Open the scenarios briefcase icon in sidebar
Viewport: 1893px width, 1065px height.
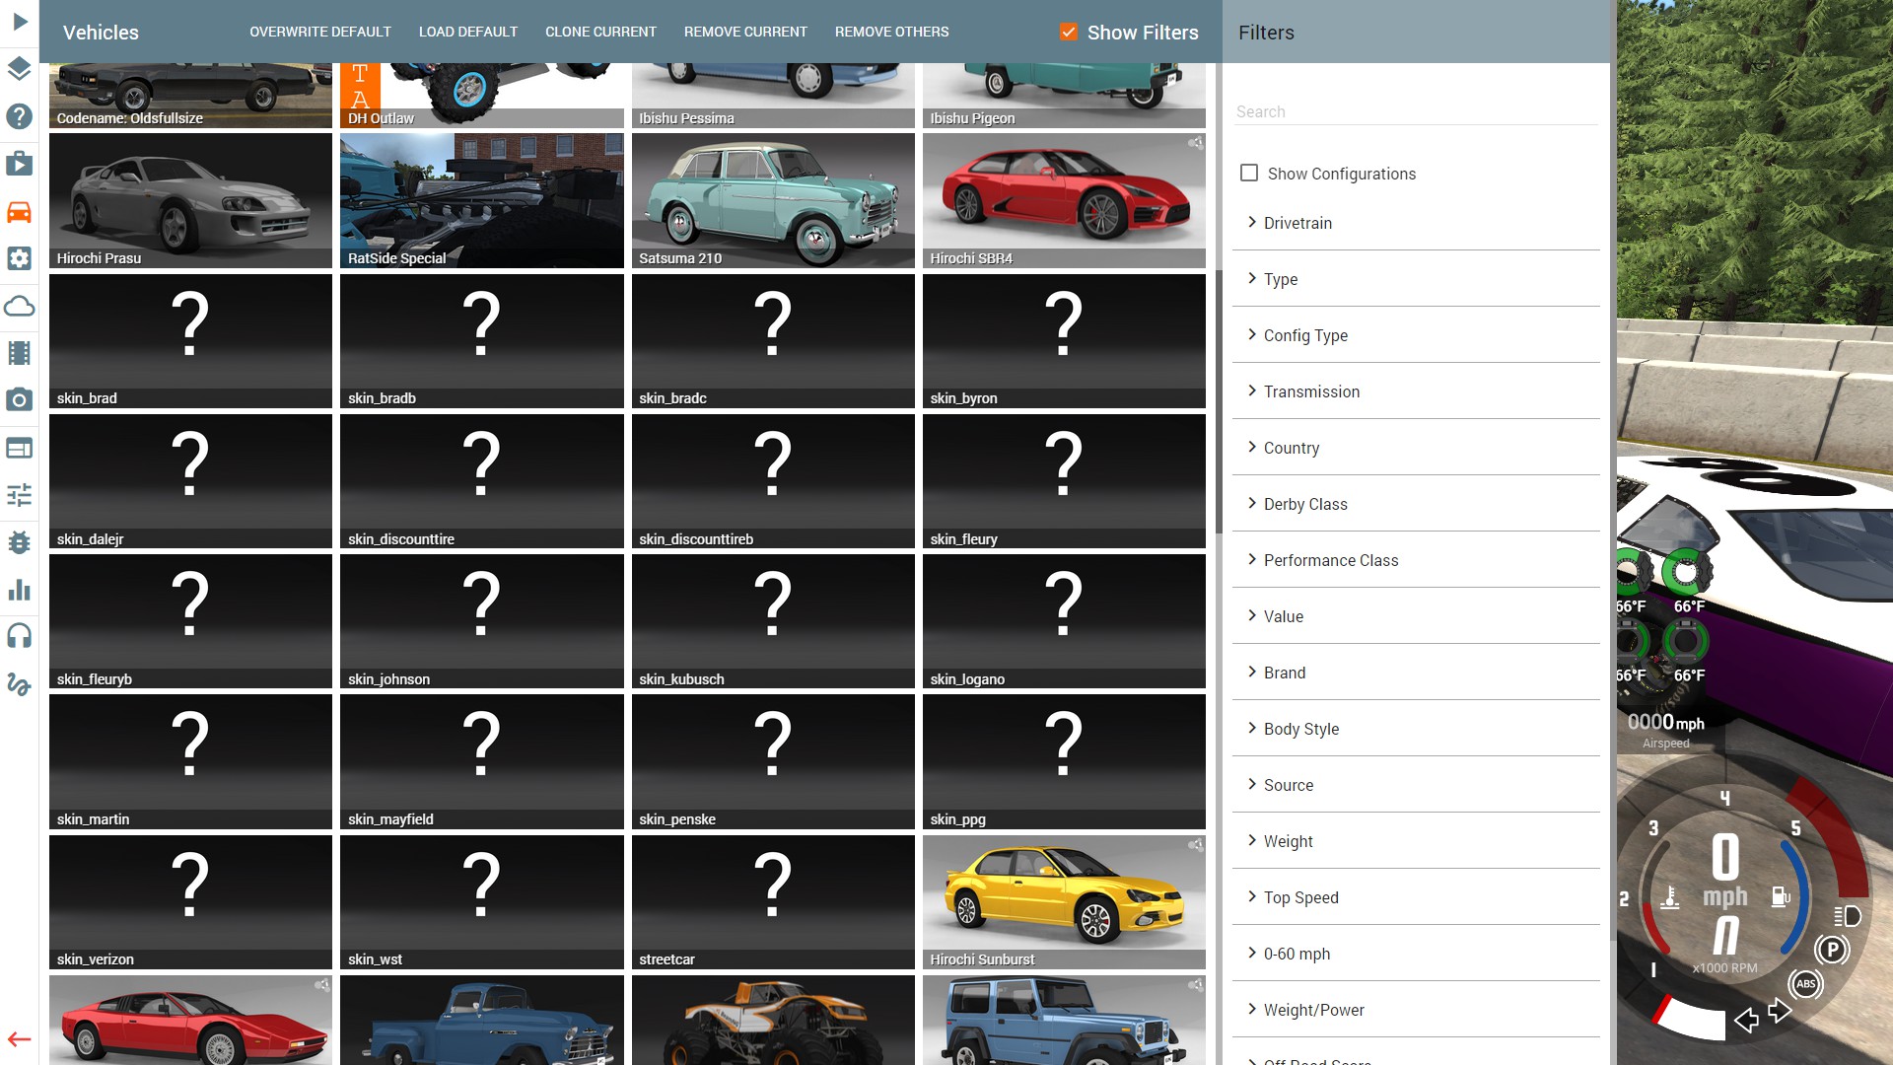pos(19,163)
